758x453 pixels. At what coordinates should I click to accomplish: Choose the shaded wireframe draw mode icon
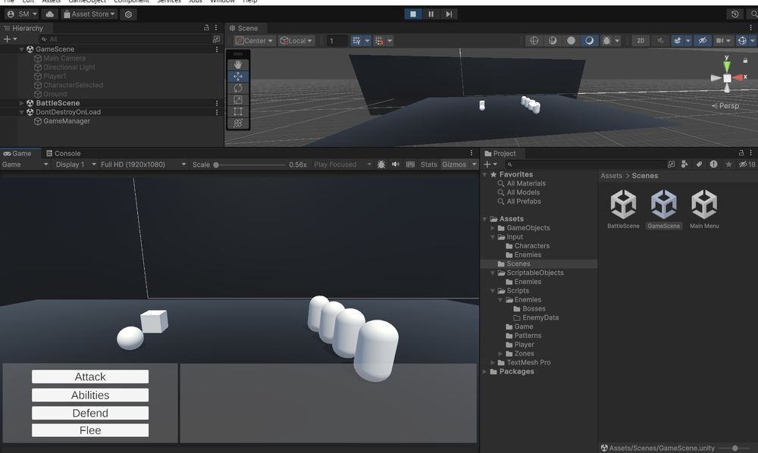coord(553,41)
